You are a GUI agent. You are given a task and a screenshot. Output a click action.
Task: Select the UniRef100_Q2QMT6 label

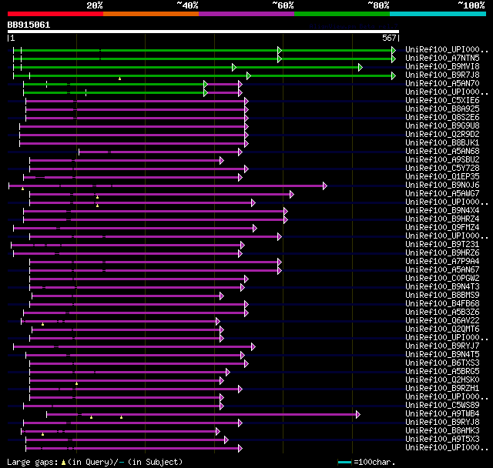[x=442, y=329]
